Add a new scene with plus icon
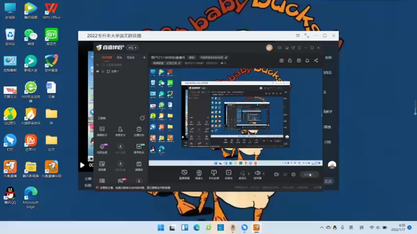417x234 pixels. (x=144, y=57)
